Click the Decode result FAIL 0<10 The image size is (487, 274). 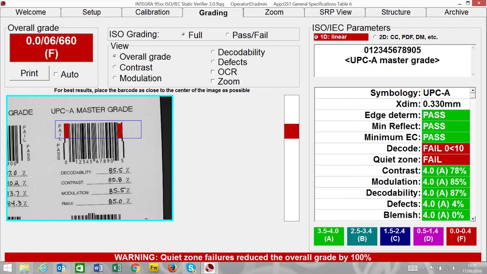pos(446,148)
